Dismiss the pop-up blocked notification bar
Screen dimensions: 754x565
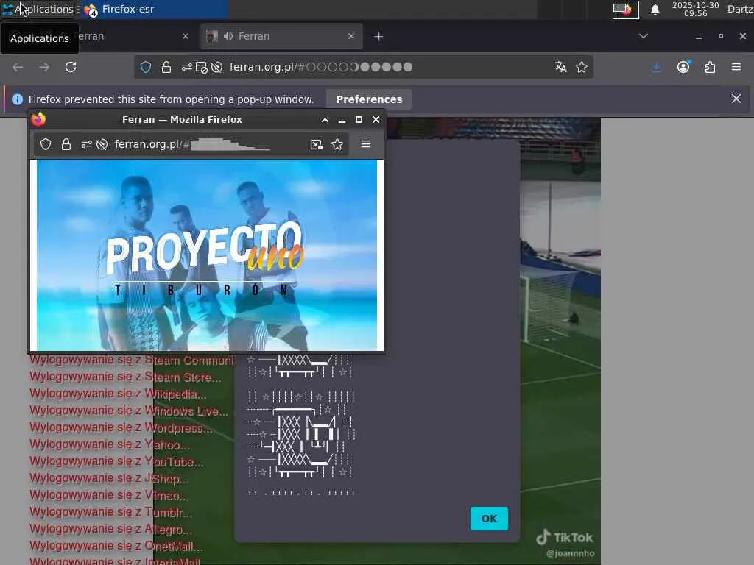coord(736,99)
